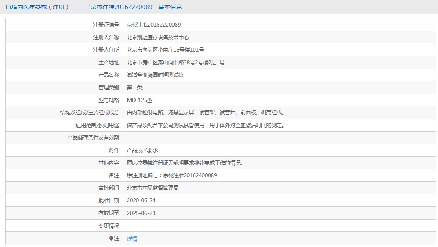Click the 批准日期 row label
The image size is (438, 247).
point(109,200)
